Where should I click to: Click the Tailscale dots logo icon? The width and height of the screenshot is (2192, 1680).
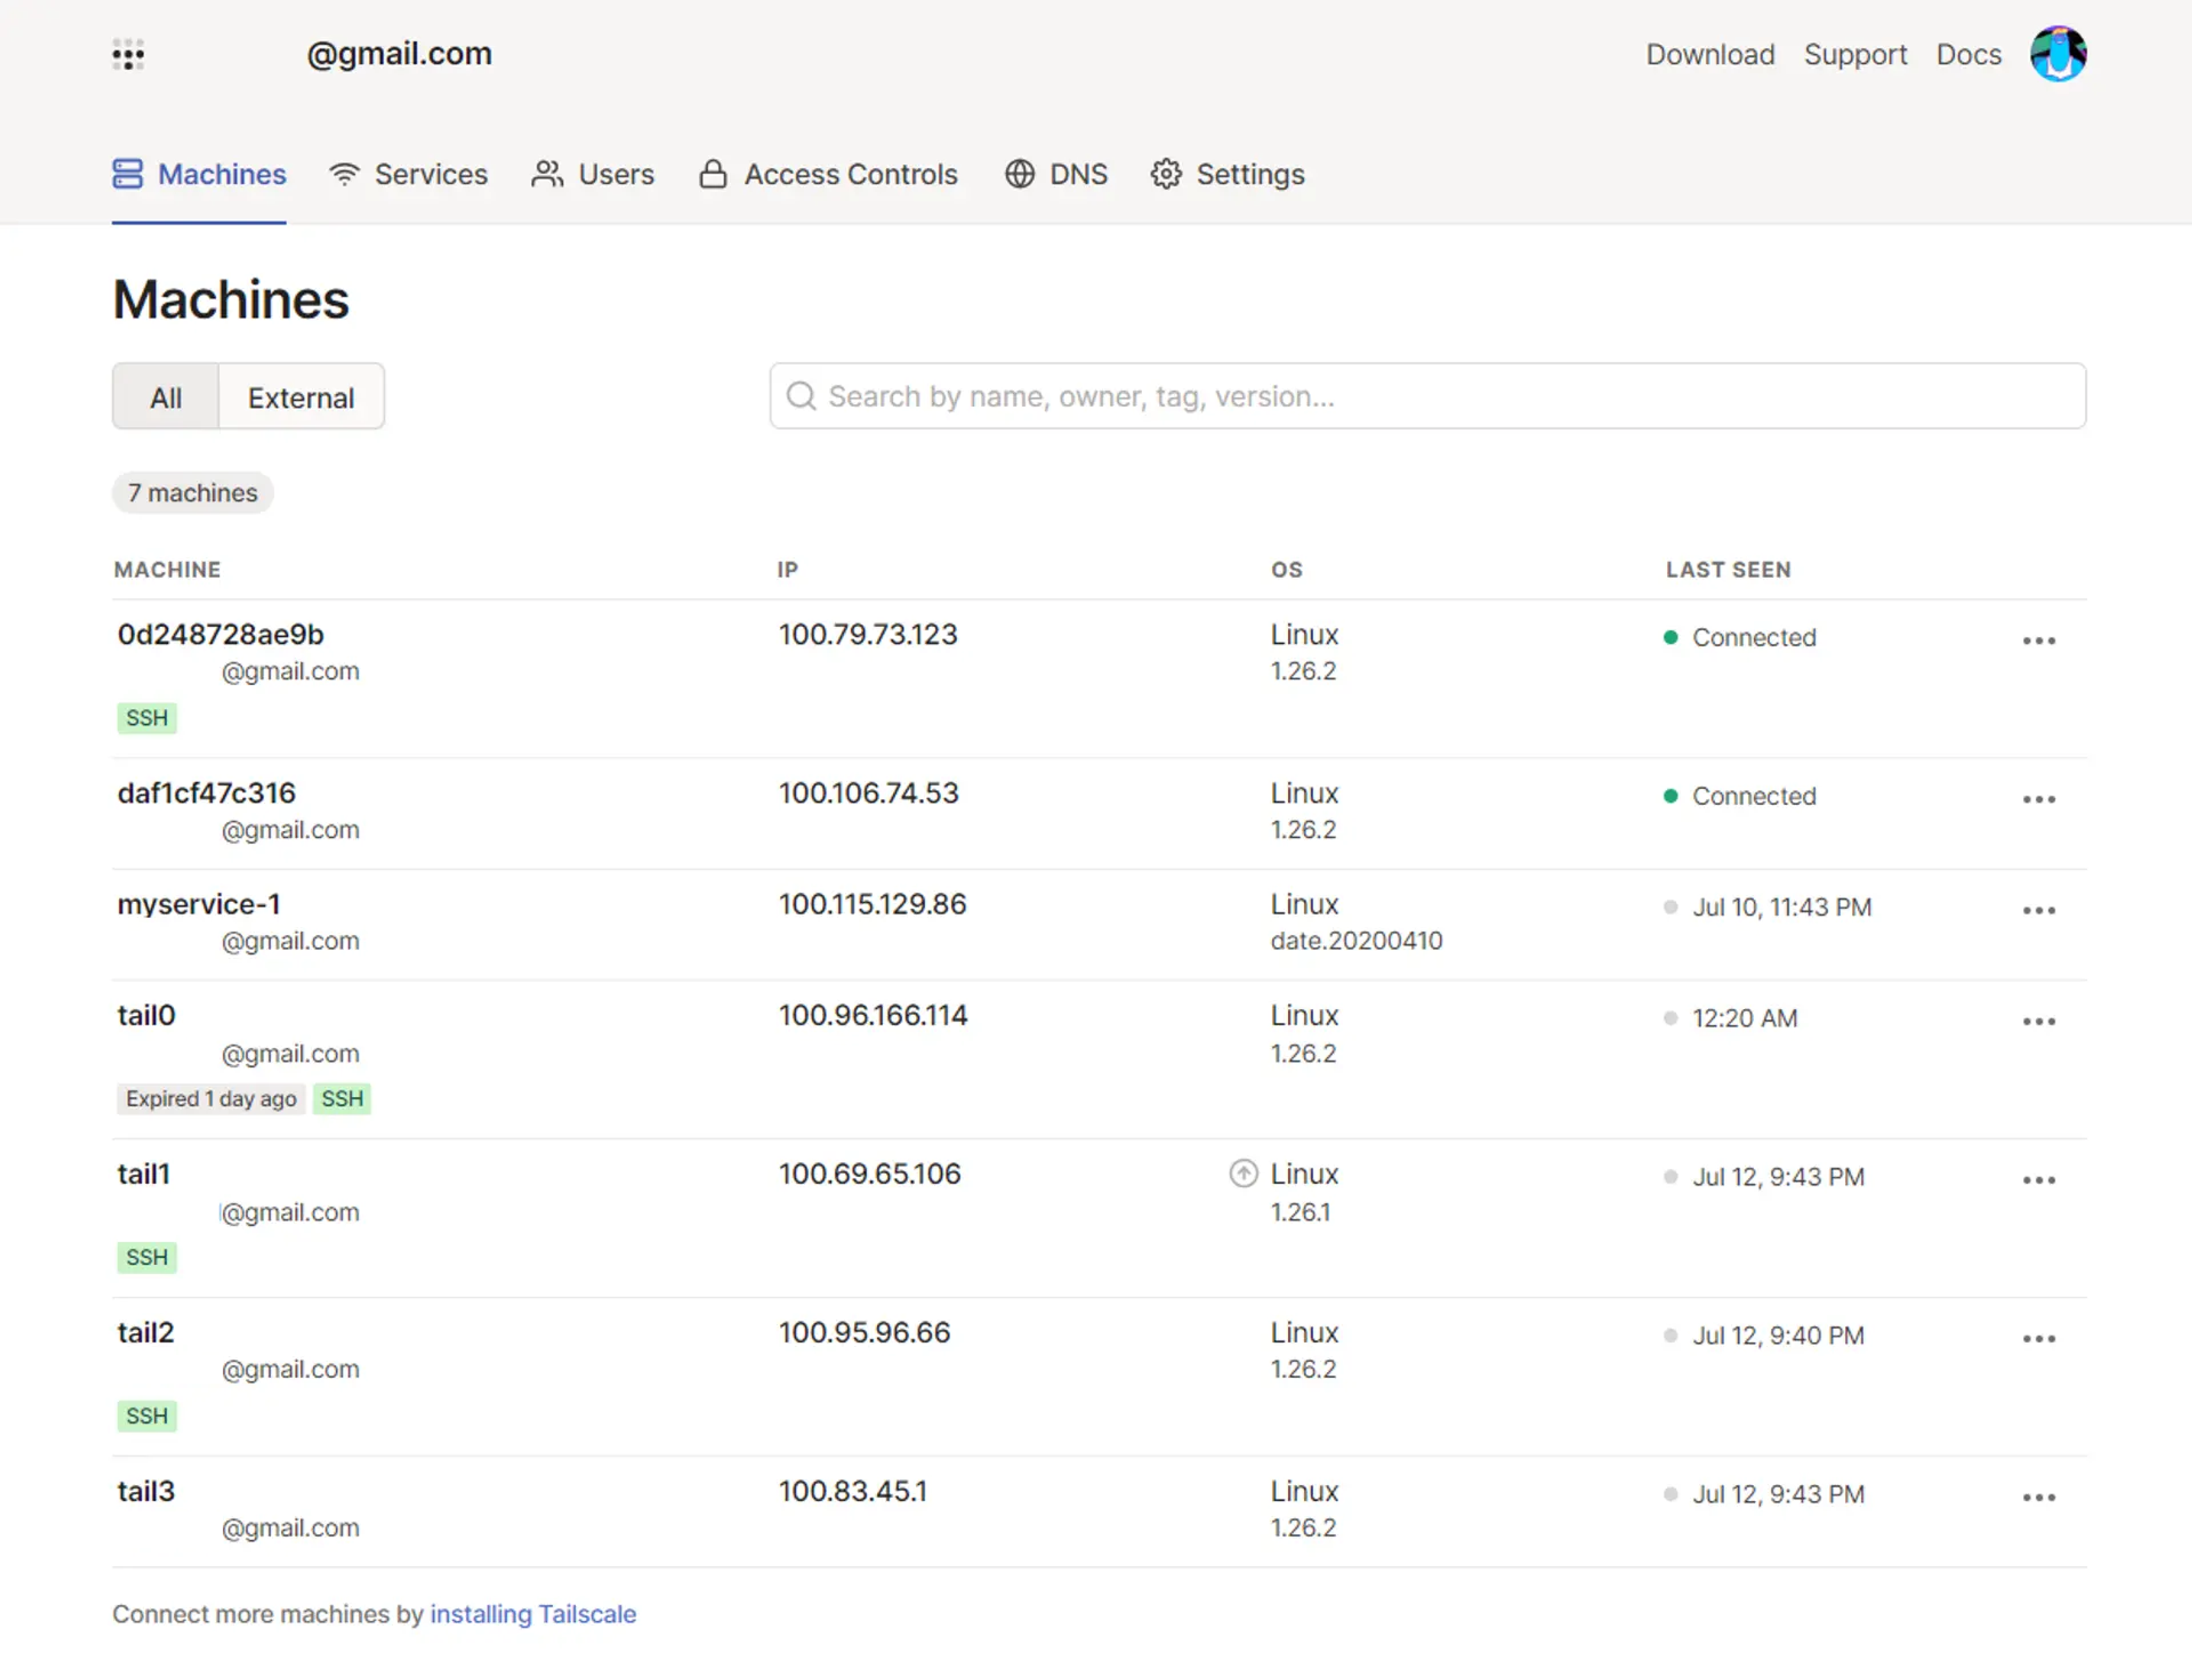(128, 55)
